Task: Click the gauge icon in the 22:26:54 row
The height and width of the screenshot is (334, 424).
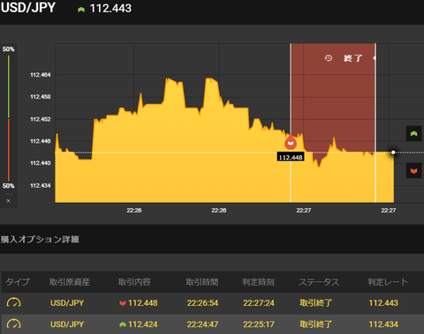Action: pos(13,302)
